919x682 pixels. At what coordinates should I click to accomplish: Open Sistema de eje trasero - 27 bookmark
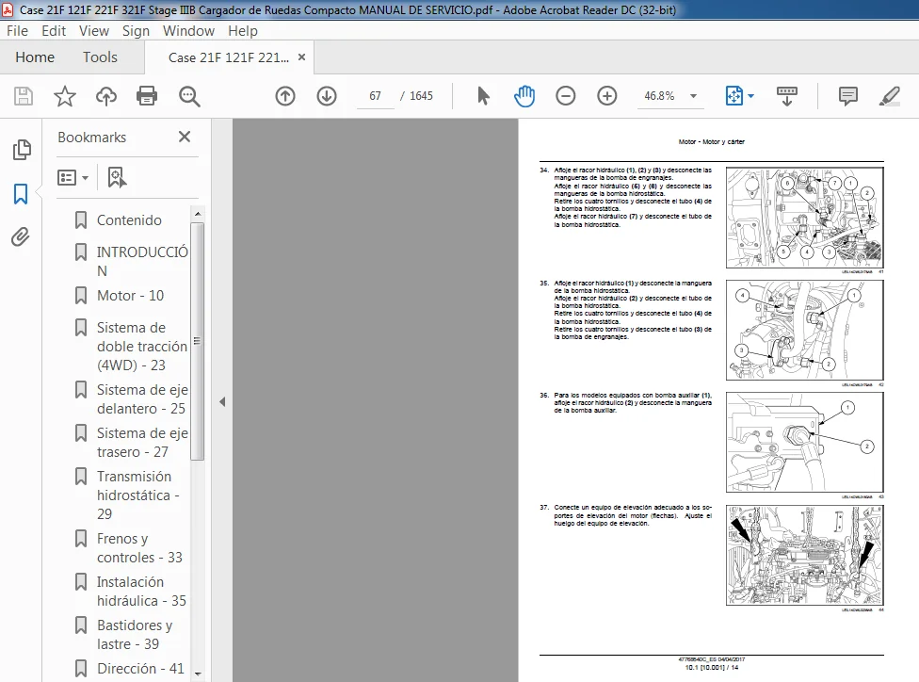click(142, 442)
